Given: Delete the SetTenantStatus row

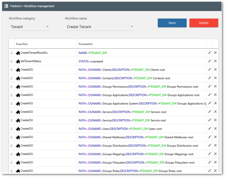Looking at the screenshot, I should (215, 61).
